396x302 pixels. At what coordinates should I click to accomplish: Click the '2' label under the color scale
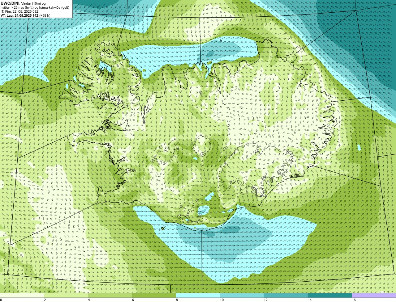45,300
